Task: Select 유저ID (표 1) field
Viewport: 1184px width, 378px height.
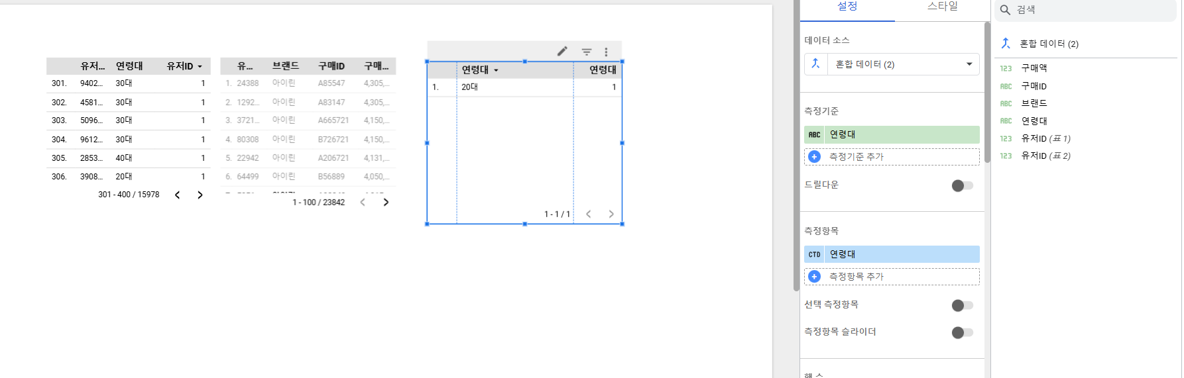Action: click(1045, 138)
